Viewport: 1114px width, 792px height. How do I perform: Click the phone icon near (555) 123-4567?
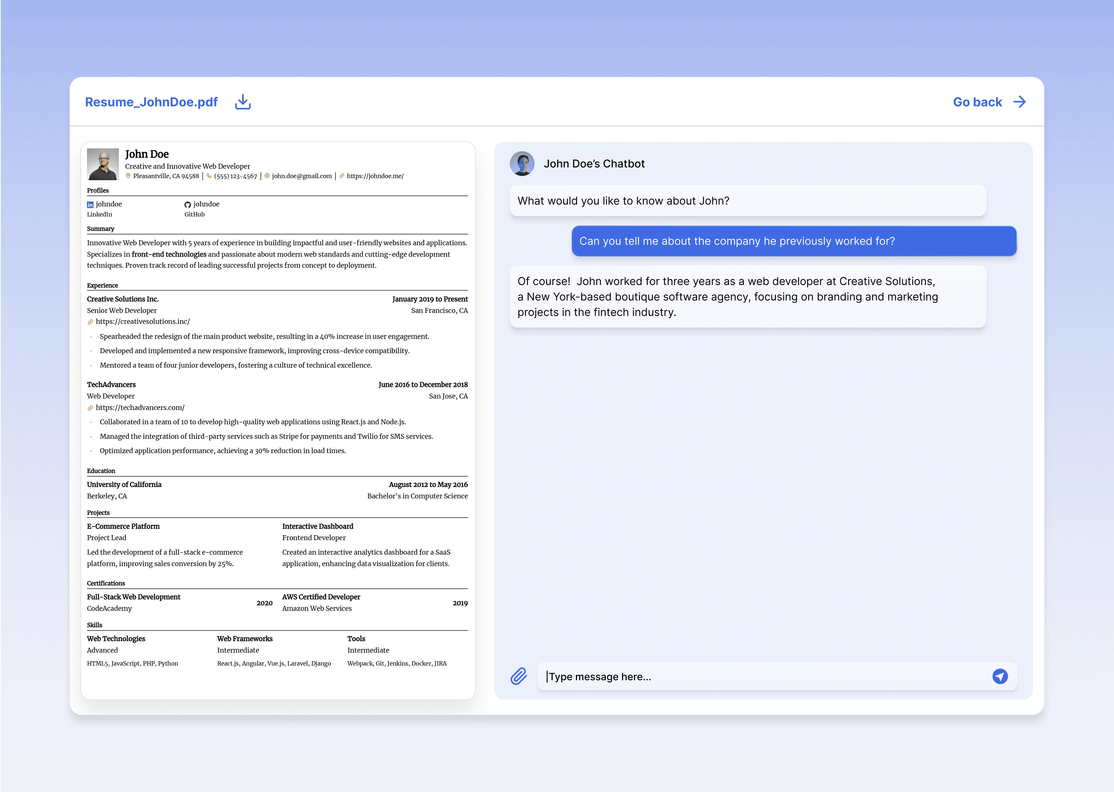(209, 176)
